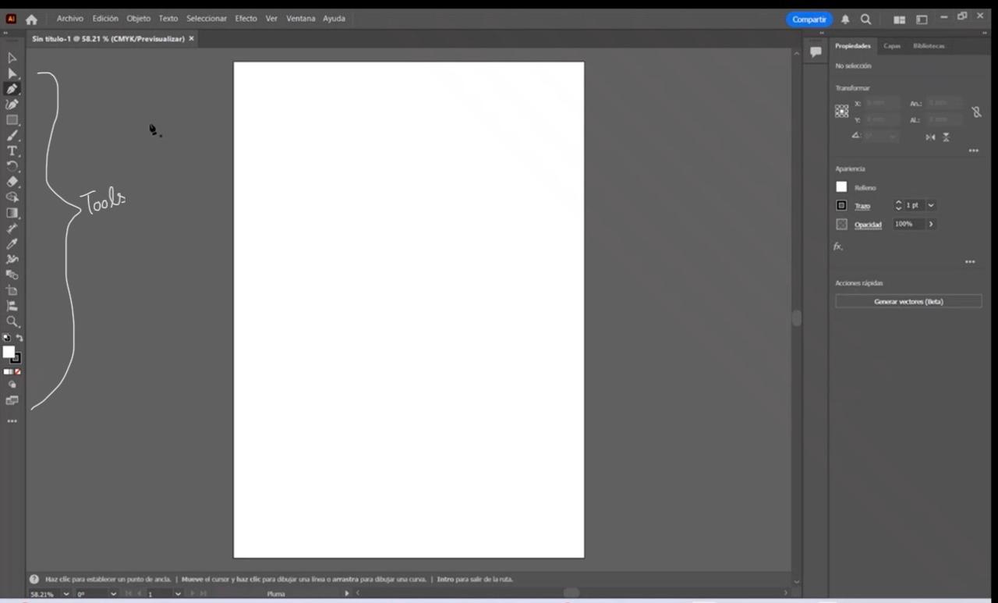The image size is (998, 603).
Task: Toggle constrain width and height proportions
Action: (x=977, y=112)
